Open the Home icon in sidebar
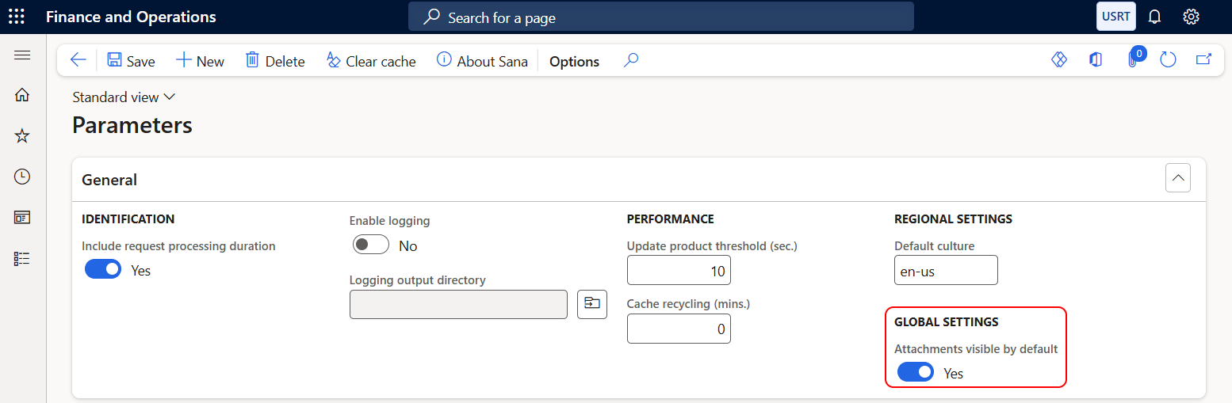The width and height of the screenshot is (1232, 403). [22, 95]
